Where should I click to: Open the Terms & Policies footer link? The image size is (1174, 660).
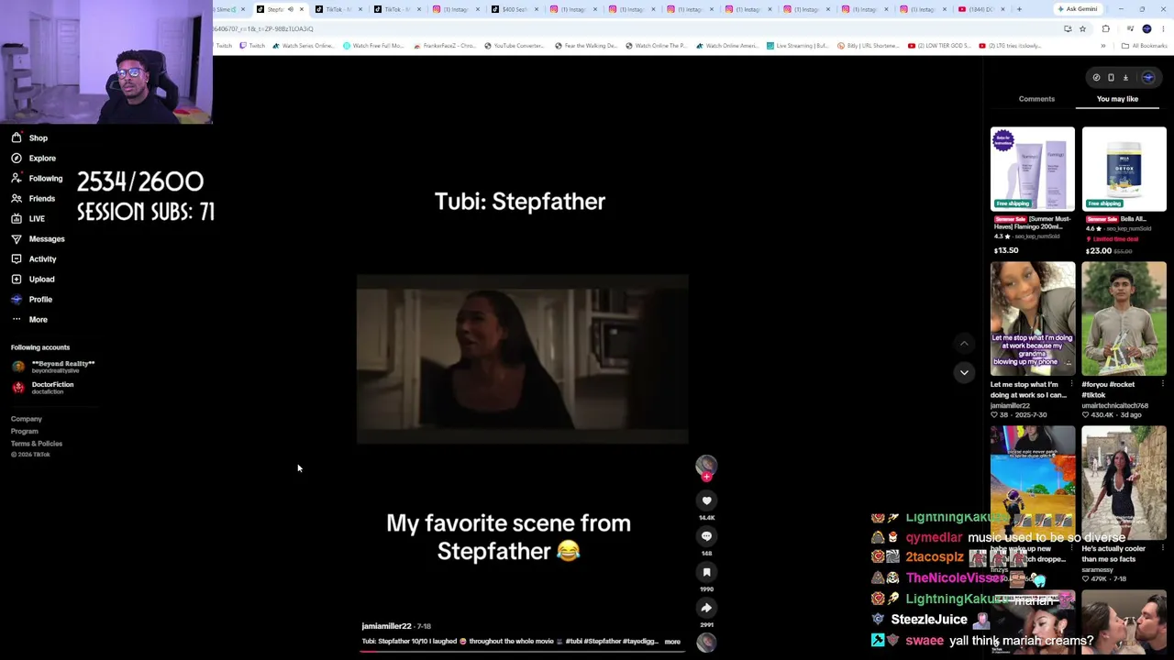(37, 444)
